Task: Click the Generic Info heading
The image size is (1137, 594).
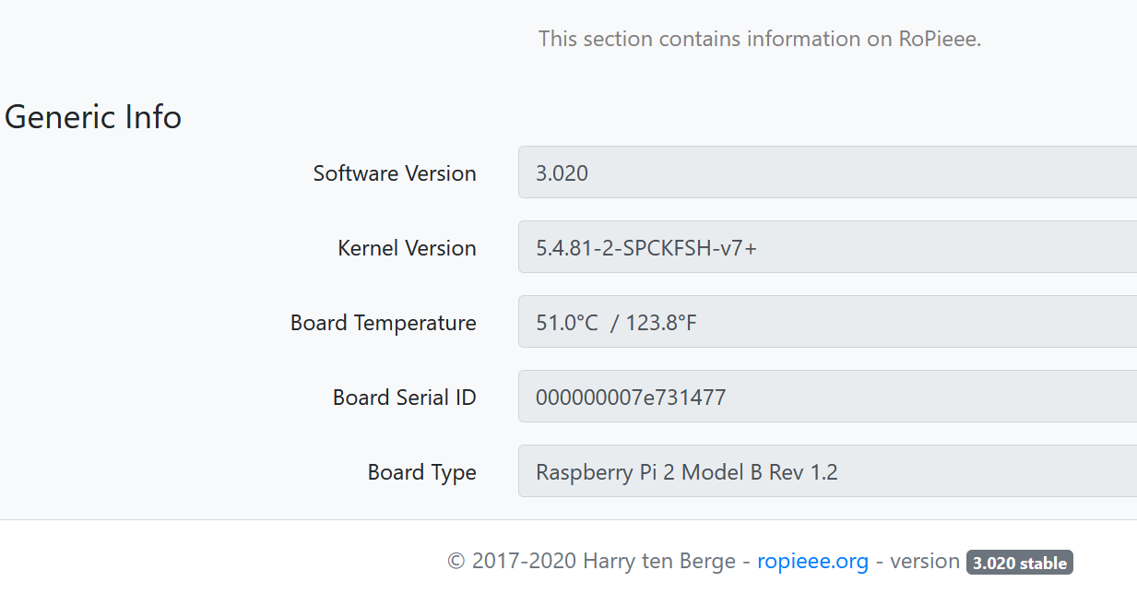Action: [x=93, y=117]
